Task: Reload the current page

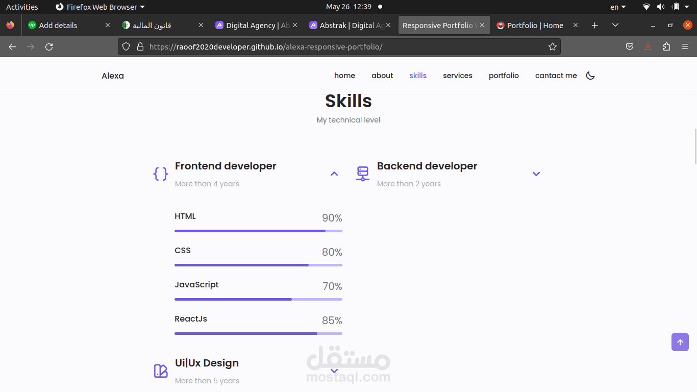Action: click(49, 47)
